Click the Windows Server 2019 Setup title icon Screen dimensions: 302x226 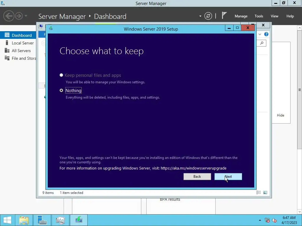[51, 29]
